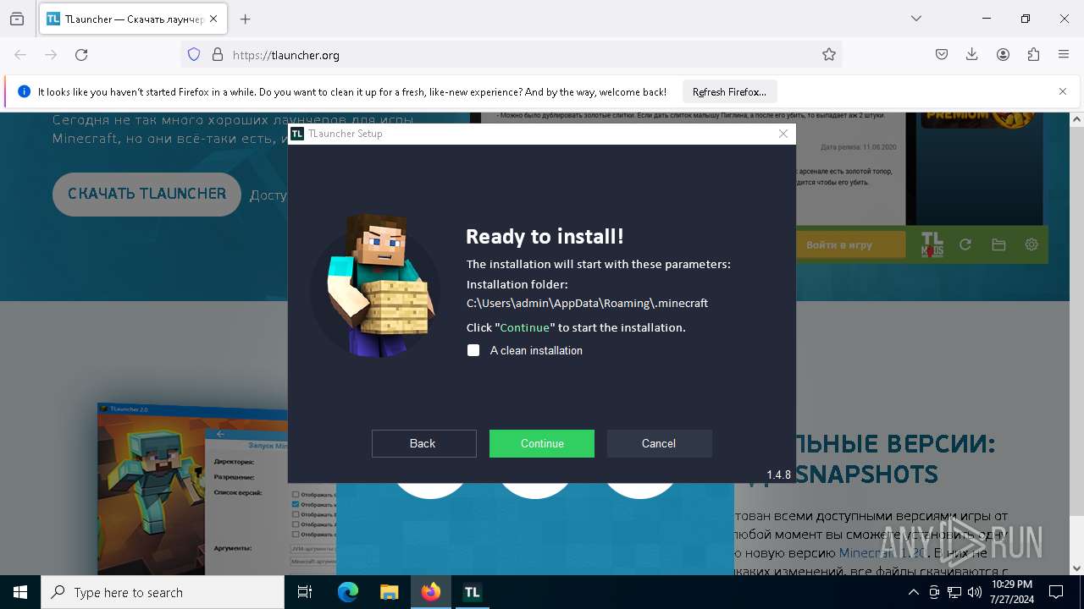The height and width of the screenshot is (609, 1084).
Task: Open a new browser tab
Action: point(246,19)
